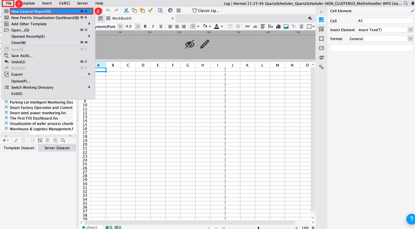Viewport: 415px width, 229px height.
Task: Toggle italic formatting
Action: coord(153,26)
